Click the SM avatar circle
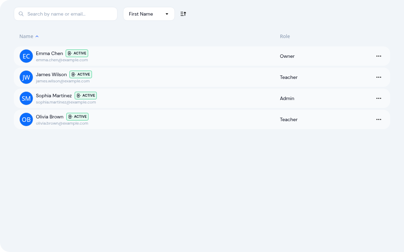The image size is (404, 252). pyautogui.click(x=26, y=98)
